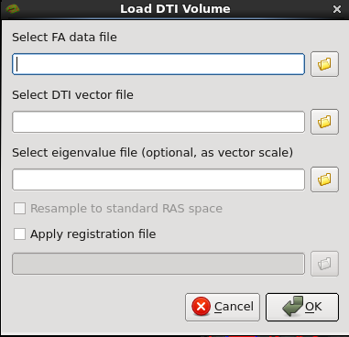
Task: Click the 'Select FA data file' label
Action: point(64,38)
